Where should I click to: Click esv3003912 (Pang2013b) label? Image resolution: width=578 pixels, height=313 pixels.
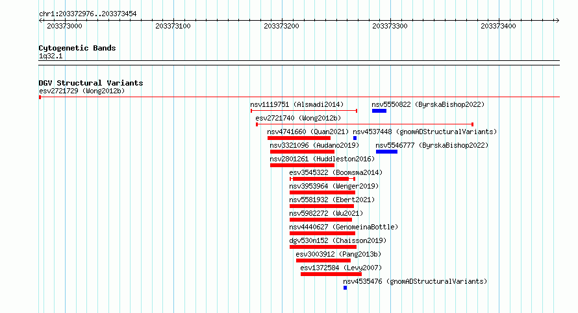tap(338, 254)
